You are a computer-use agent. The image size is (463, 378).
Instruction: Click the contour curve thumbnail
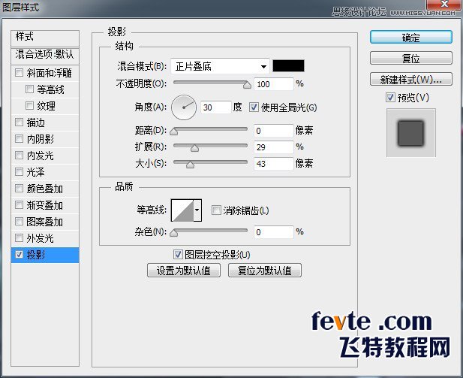(182, 210)
